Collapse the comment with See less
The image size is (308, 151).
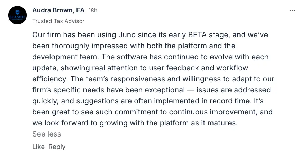[46, 134]
